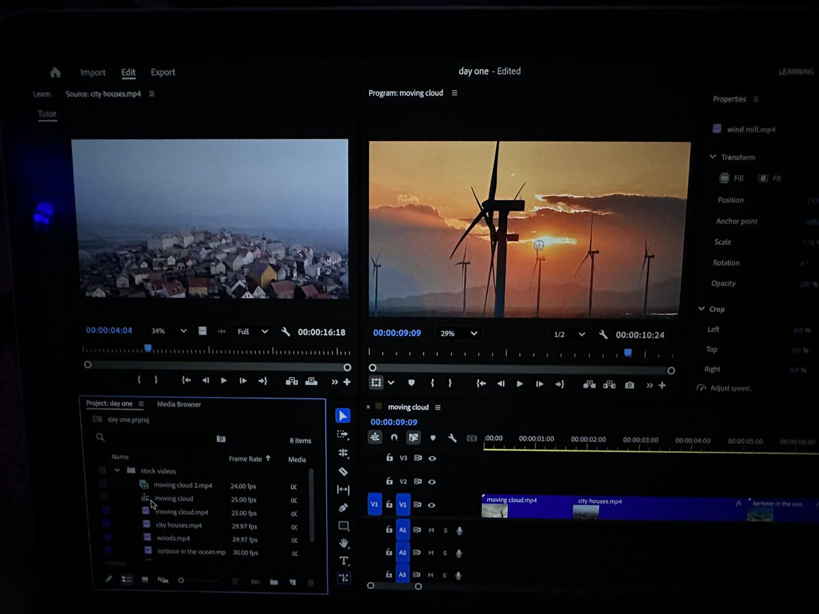Switch to the Media Browser tab
The height and width of the screenshot is (614, 819).
pos(178,404)
